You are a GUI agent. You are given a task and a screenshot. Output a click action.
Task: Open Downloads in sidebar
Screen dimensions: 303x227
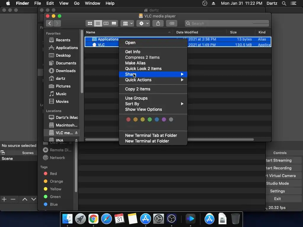[x=62, y=71]
